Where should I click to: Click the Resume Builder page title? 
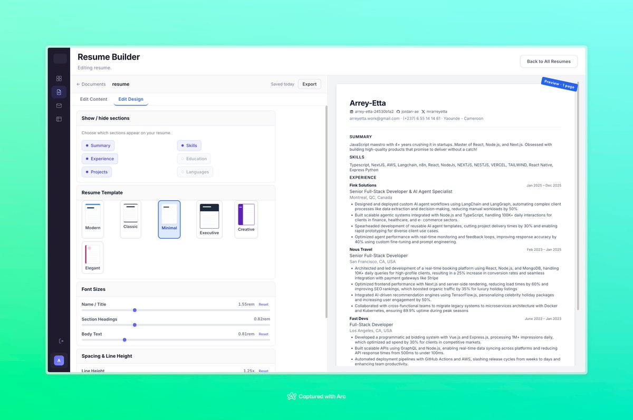pos(109,57)
